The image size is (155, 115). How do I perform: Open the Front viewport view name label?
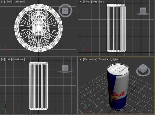tap(87, 2)
